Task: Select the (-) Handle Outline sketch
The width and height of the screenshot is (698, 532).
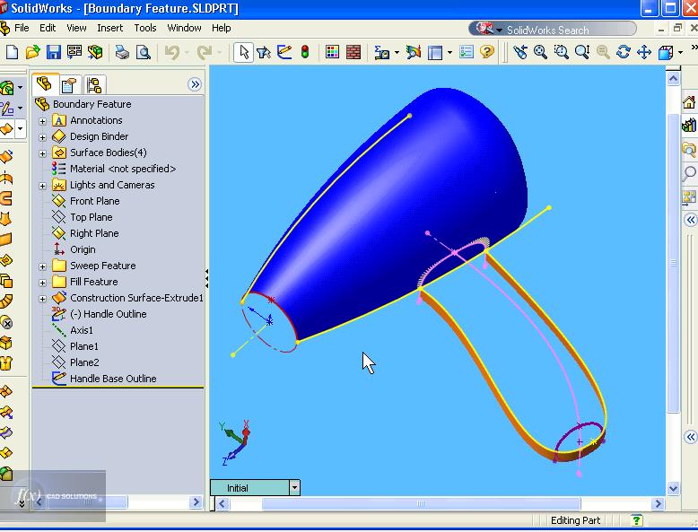Action: click(x=108, y=314)
